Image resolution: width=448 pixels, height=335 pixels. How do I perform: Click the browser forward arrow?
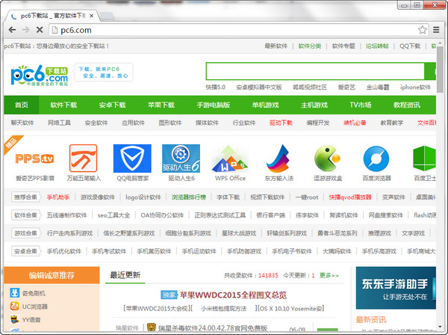[25, 30]
